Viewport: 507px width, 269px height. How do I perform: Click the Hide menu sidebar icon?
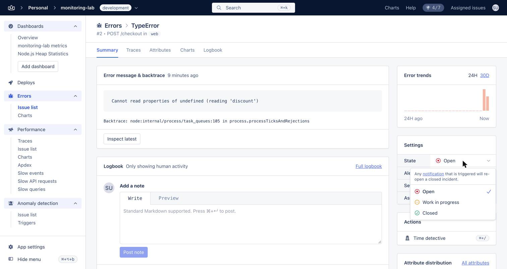point(11,259)
